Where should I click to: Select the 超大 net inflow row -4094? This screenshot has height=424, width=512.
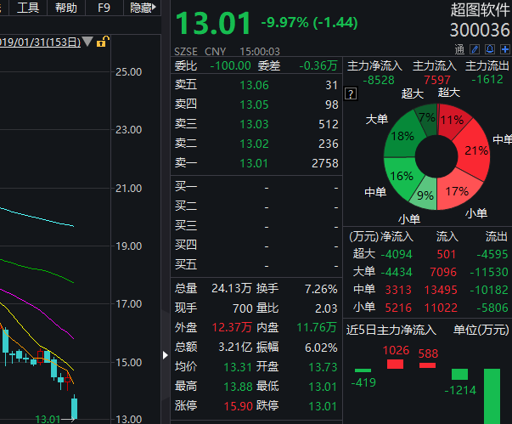coord(430,254)
